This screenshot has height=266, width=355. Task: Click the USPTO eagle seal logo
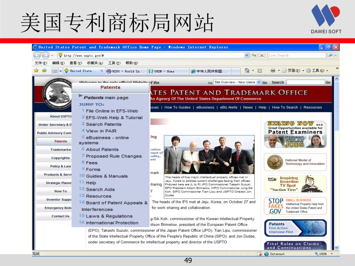coord(57,94)
